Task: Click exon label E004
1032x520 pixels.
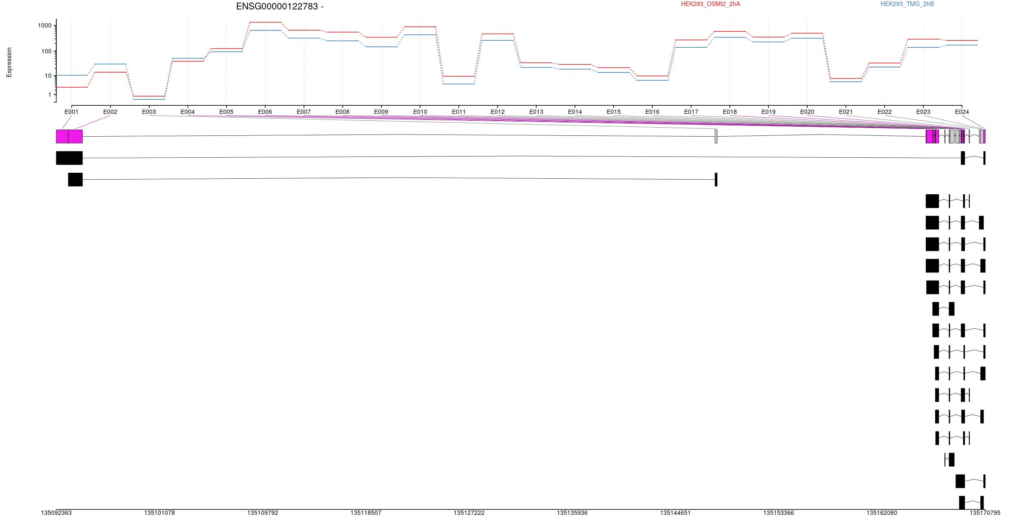Action: click(x=187, y=112)
